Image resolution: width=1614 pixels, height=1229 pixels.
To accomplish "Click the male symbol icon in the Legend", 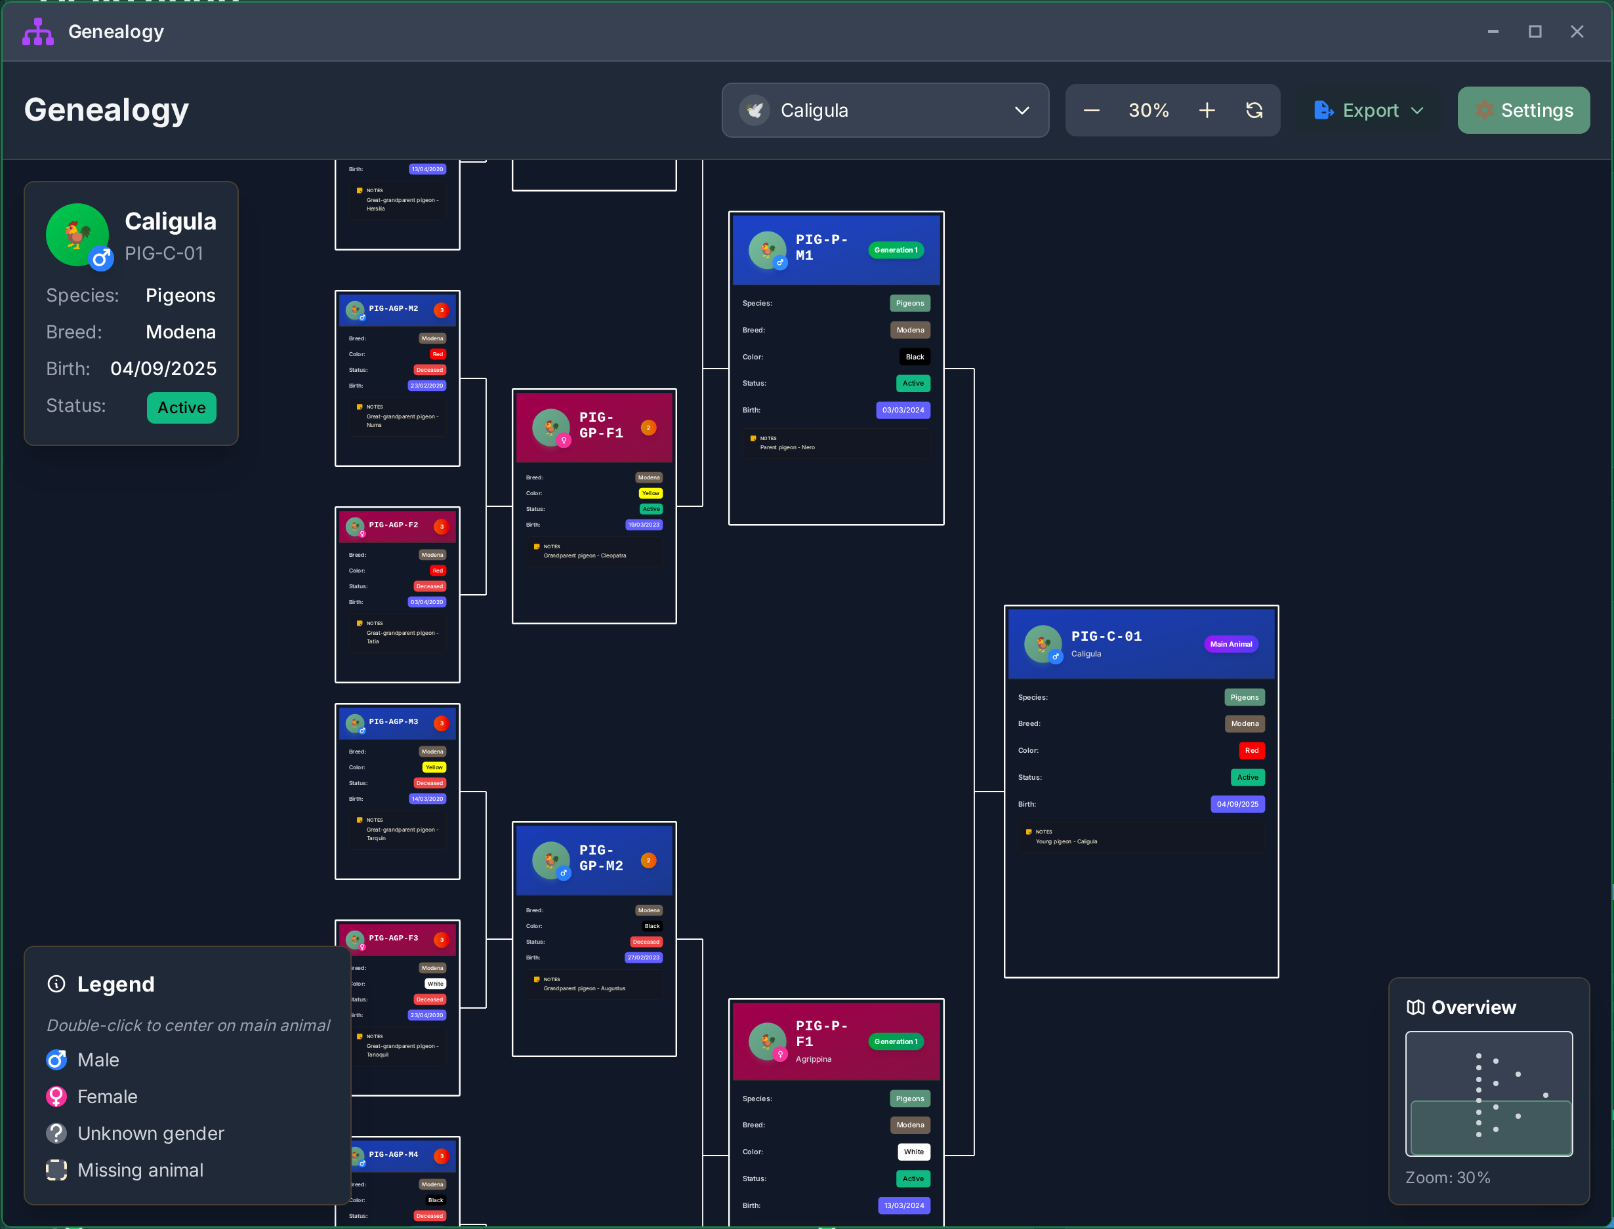I will tap(56, 1059).
